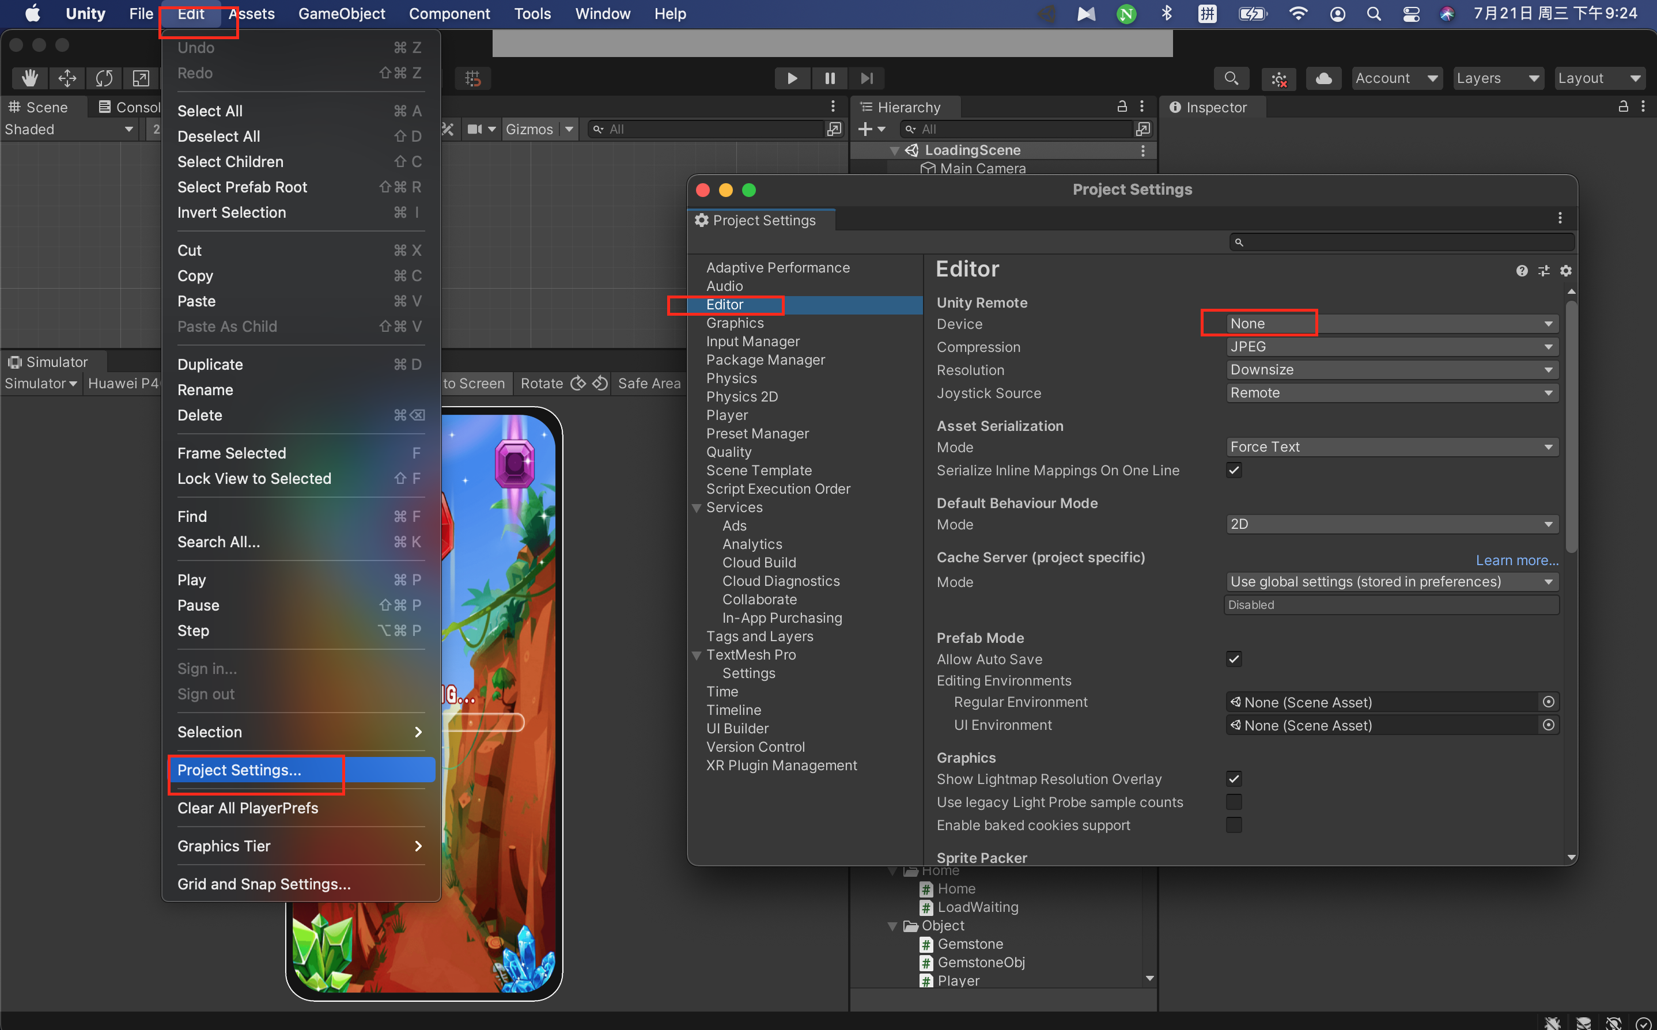Screen dimensions: 1657x1030
Task: Open the Editor settings gear icon
Action: pyautogui.click(x=1566, y=270)
